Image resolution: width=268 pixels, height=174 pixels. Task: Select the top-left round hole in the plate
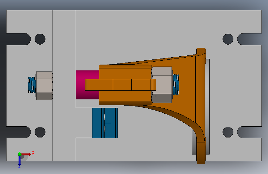(x=40, y=39)
